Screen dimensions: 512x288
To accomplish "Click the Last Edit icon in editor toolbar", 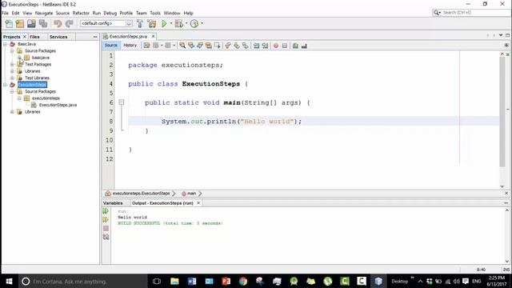I will coord(146,46).
